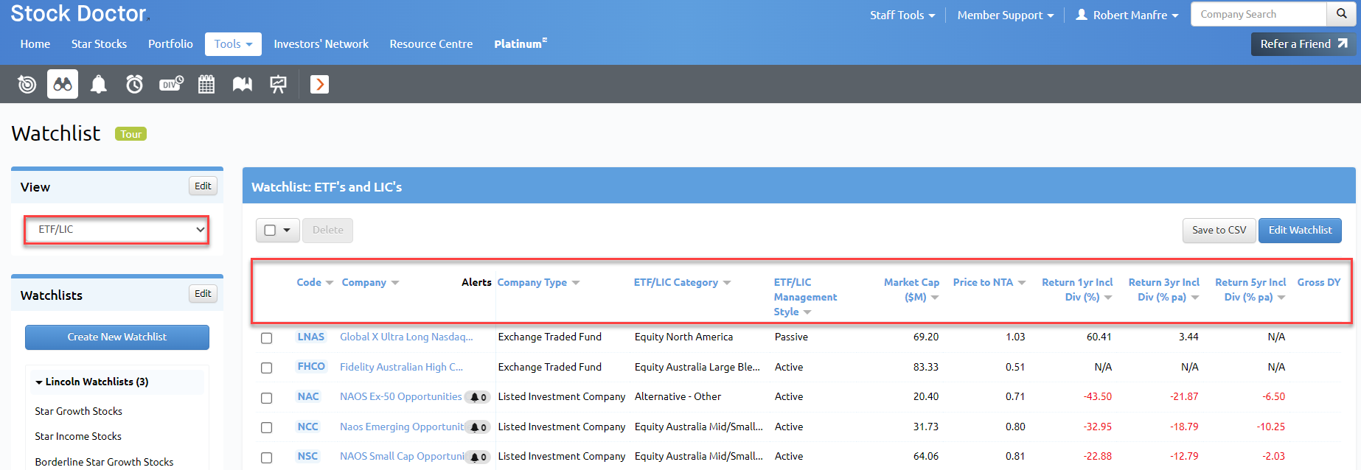Open the open-book bookmark tool icon
The height and width of the screenshot is (470, 1361).
243,85
